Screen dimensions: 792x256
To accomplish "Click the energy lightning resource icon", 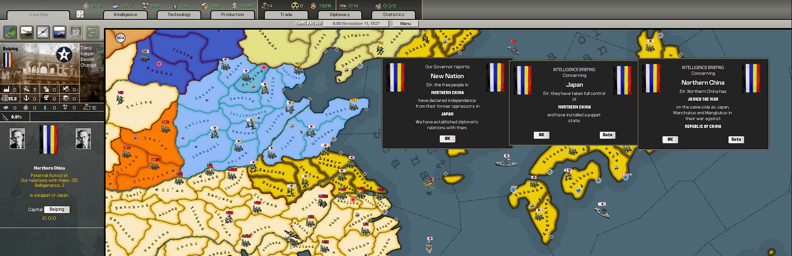I will (x=86, y=6).
